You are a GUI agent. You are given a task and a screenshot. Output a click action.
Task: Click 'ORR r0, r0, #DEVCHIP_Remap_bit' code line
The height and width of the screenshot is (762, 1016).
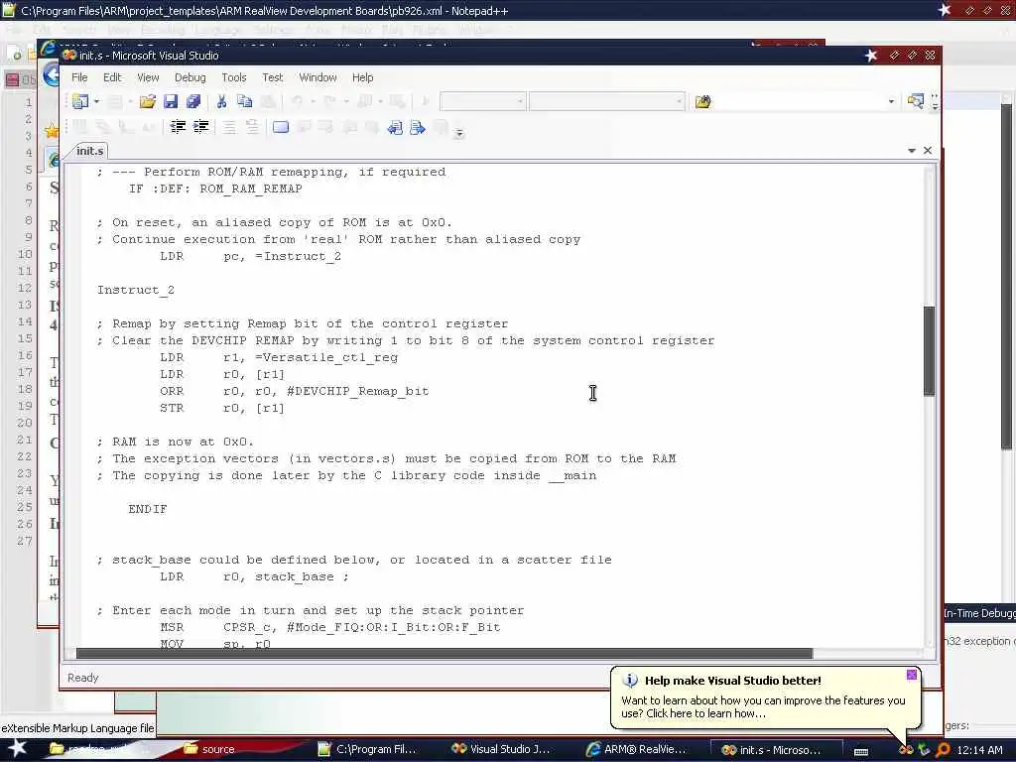click(294, 391)
